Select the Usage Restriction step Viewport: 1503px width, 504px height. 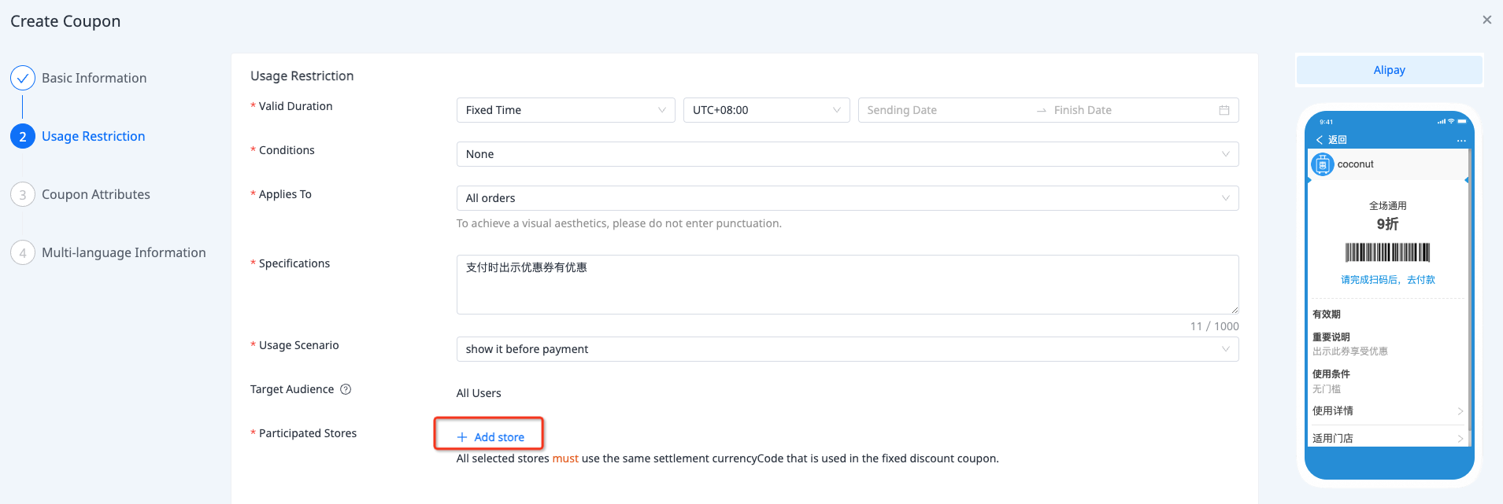[x=93, y=136]
